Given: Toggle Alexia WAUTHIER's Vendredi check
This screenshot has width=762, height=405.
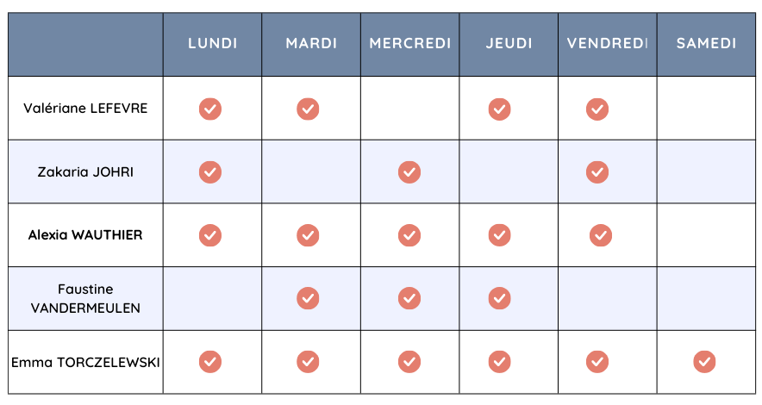Looking at the screenshot, I should point(601,235).
